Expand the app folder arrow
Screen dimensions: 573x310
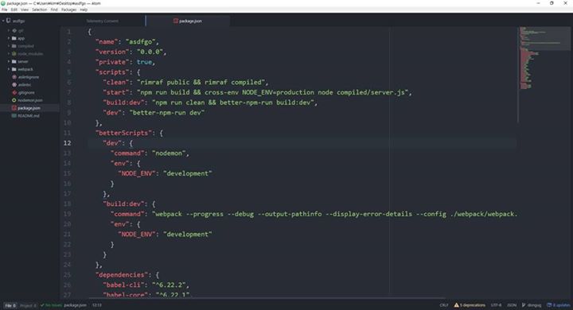click(x=9, y=38)
